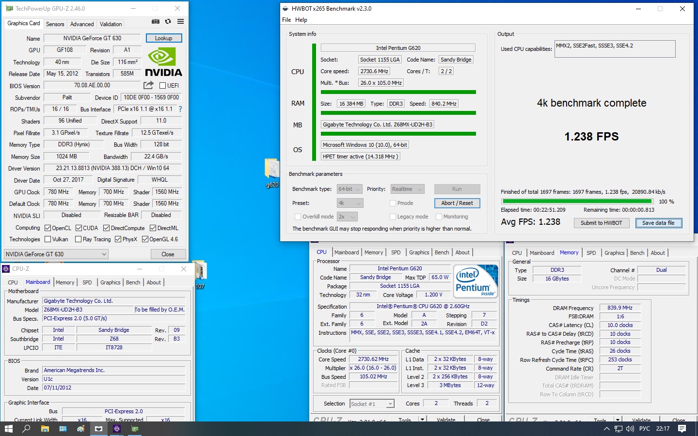Select the desktop icon labeled 107
Image resolution: width=698 pixels, height=436 pixels.
tap(200, 275)
